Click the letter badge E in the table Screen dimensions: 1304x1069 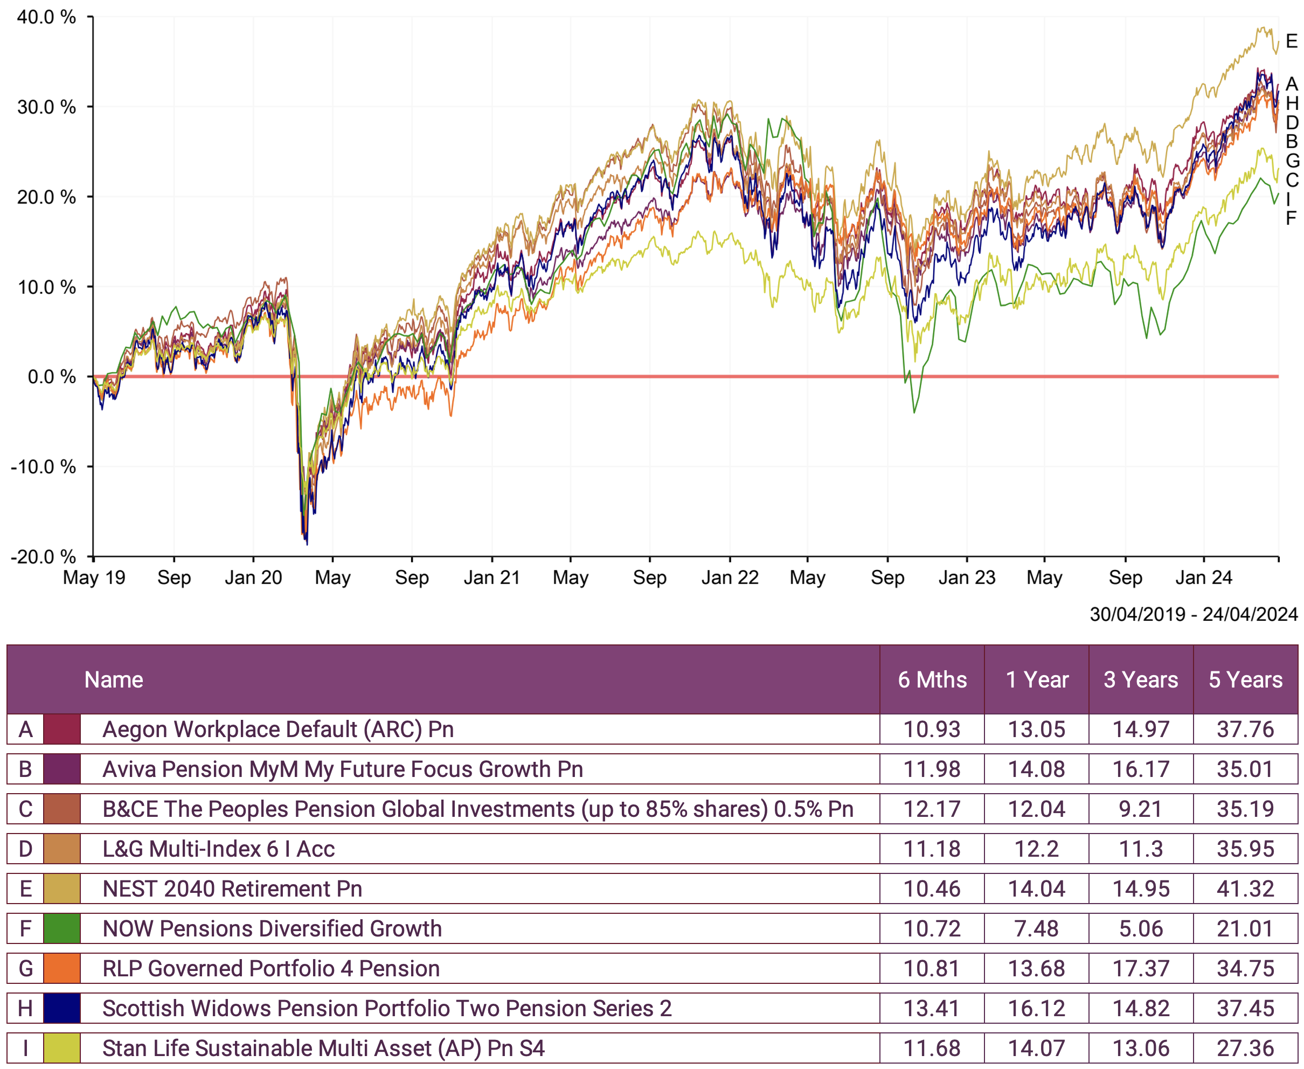(25, 888)
